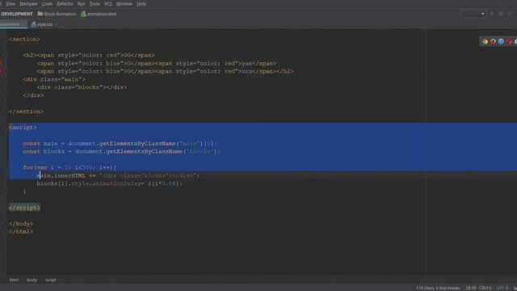The height and width of the screenshot is (291, 517).
Task: Collapse the div class="main" fold marker
Action: (6, 79)
